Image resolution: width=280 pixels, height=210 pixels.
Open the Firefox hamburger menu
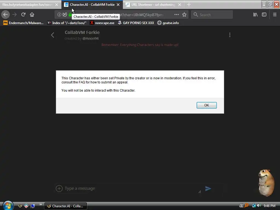275,14
